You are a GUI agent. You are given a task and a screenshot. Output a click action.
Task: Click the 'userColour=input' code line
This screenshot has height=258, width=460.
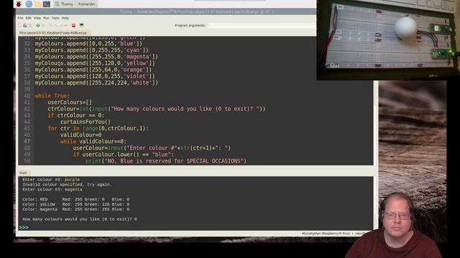(152, 148)
